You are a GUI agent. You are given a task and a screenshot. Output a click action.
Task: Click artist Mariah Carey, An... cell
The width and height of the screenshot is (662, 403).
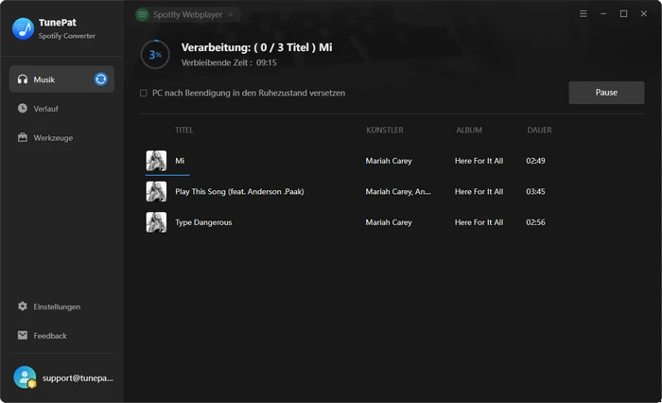[x=398, y=191]
